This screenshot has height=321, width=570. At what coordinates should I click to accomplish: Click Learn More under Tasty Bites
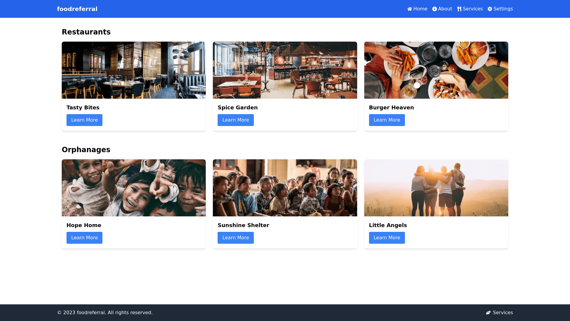(x=84, y=120)
